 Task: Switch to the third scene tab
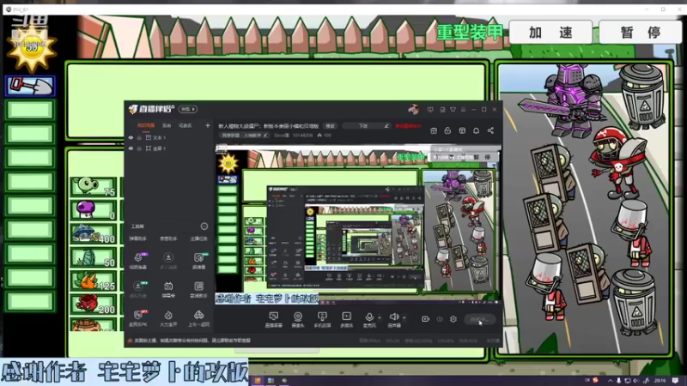[x=185, y=125]
